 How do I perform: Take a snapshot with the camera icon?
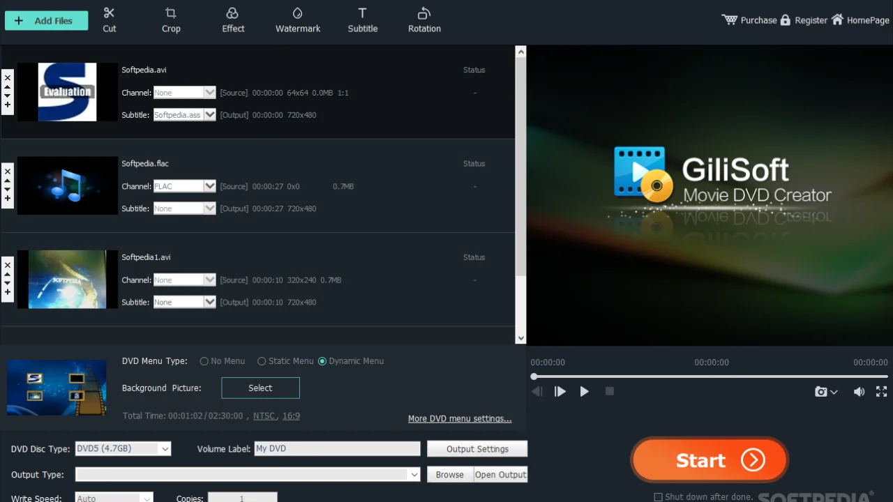coord(821,392)
